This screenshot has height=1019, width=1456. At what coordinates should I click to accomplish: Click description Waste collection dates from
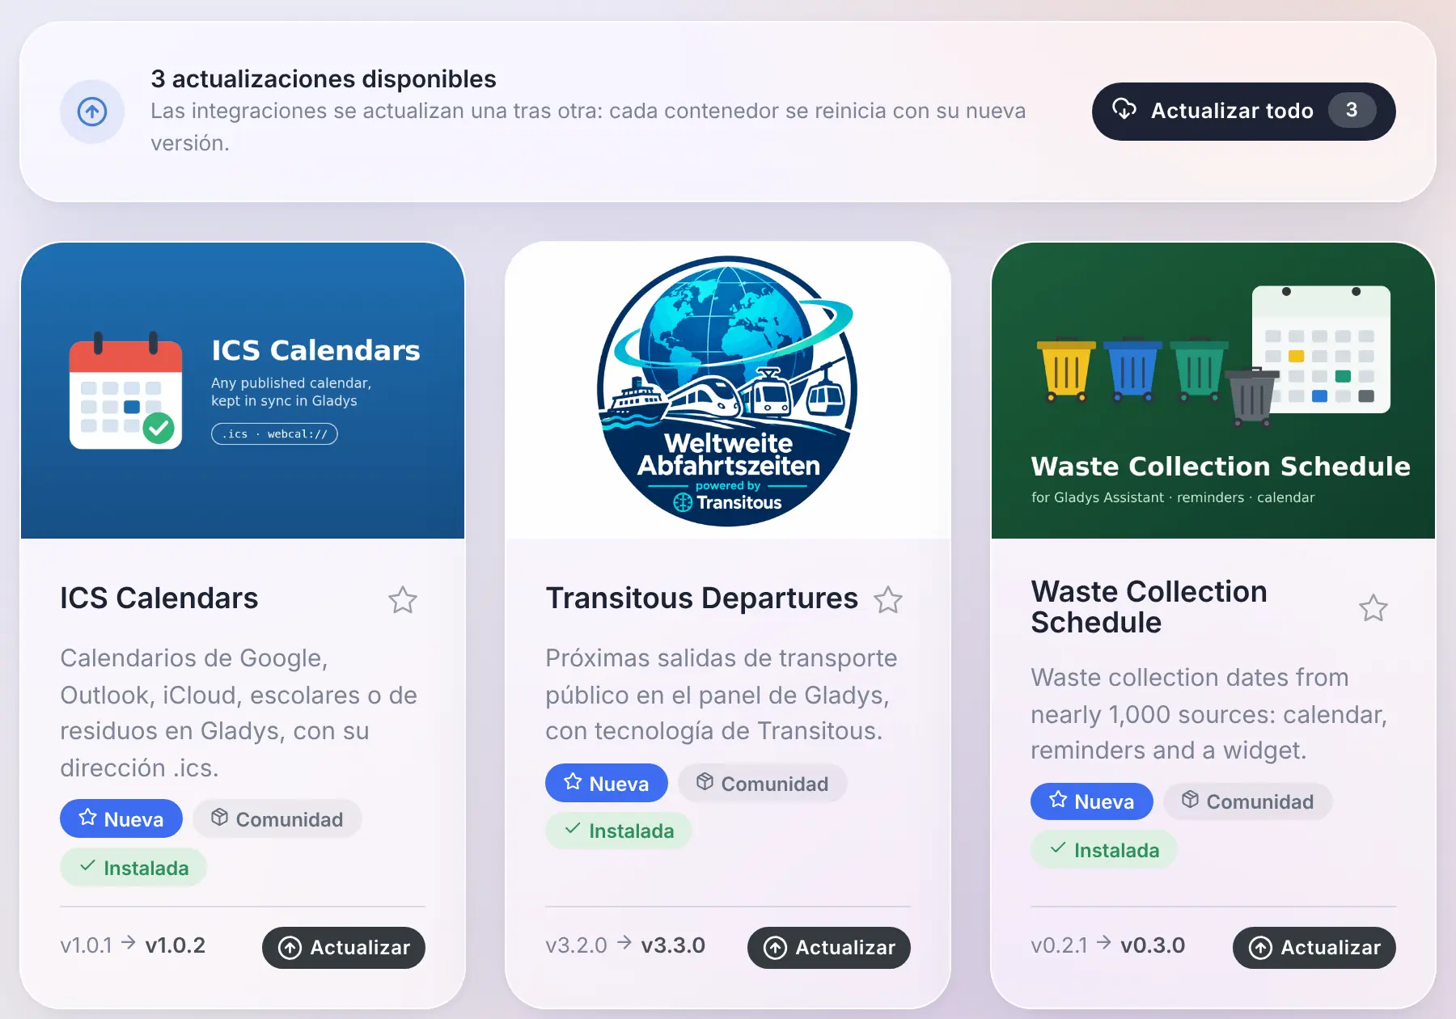(1209, 713)
